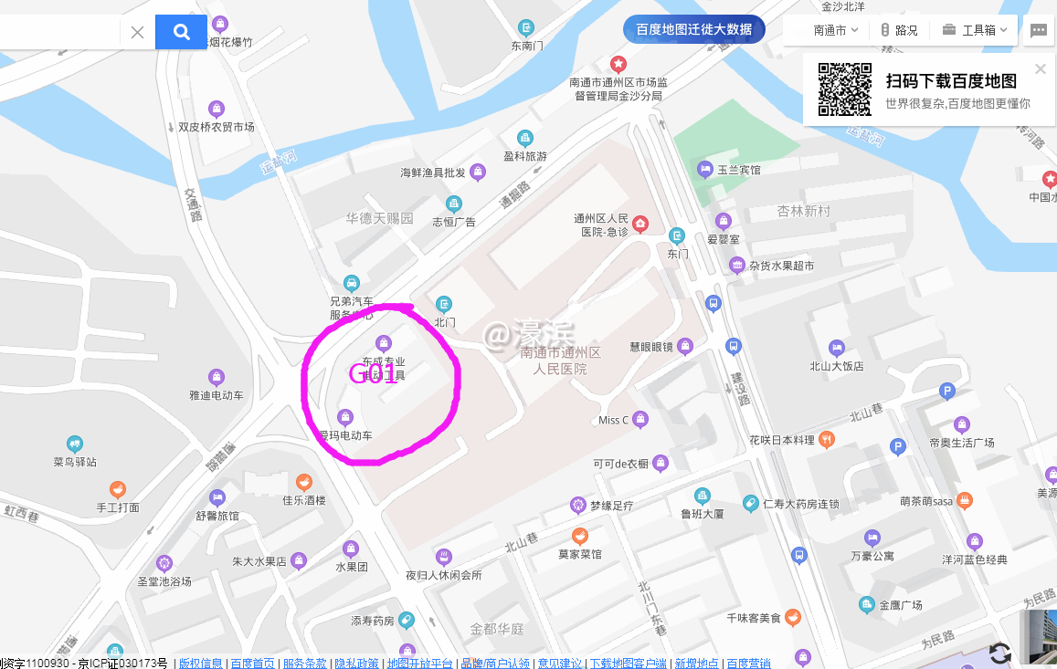This screenshot has height=669, width=1057.
Task: Open the 版权信息 footer link
Action: click(200, 663)
